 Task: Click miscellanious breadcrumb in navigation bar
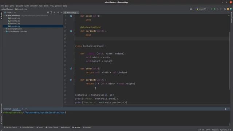tap(7, 9)
